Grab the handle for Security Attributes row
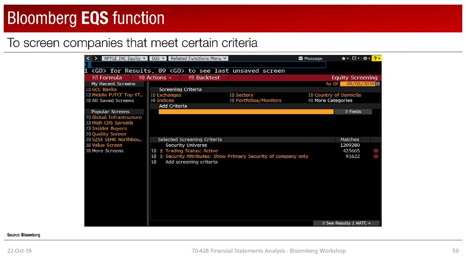The width and height of the screenshot is (466, 262). (x=162, y=156)
